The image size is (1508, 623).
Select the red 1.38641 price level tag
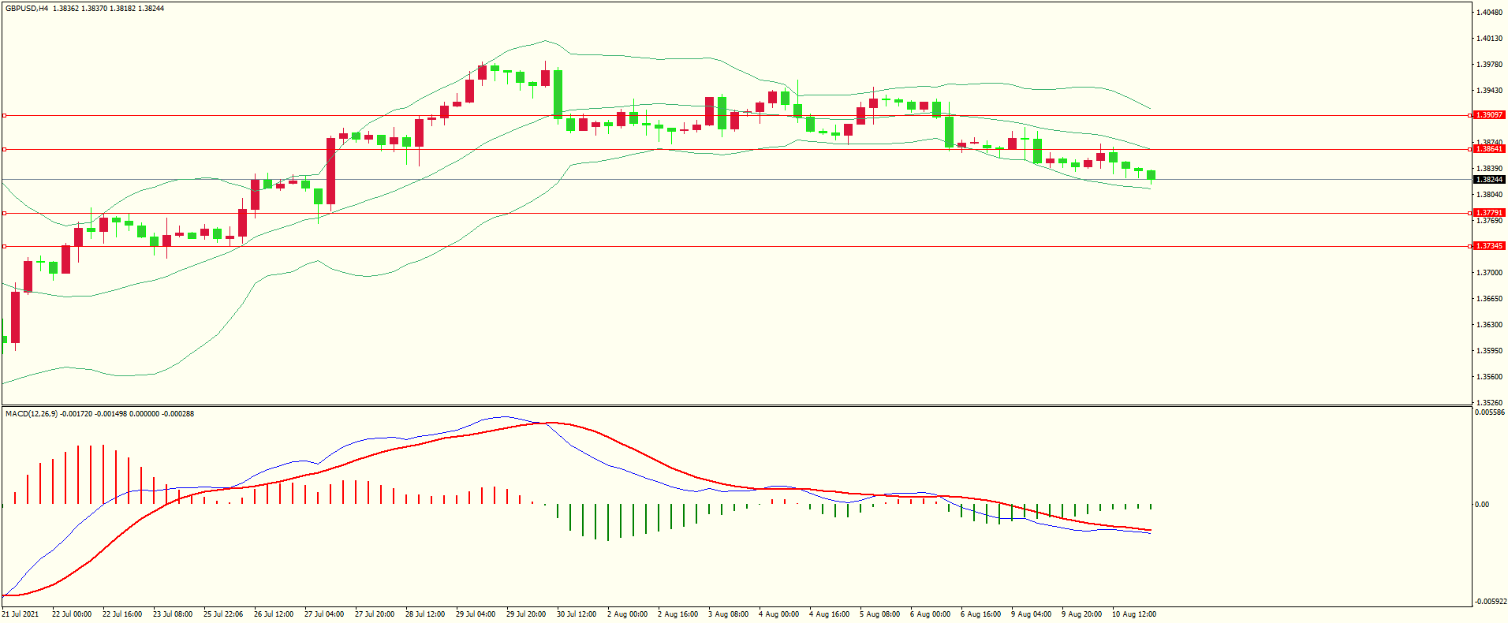pyautogui.click(x=1490, y=149)
